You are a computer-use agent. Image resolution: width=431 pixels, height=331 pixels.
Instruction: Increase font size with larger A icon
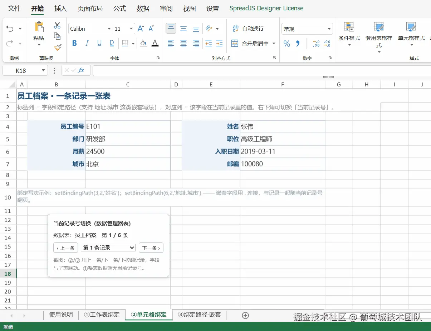point(141,29)
